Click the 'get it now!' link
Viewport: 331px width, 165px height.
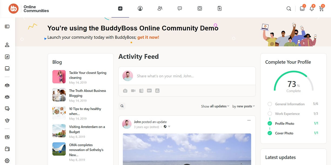[148, 37]
